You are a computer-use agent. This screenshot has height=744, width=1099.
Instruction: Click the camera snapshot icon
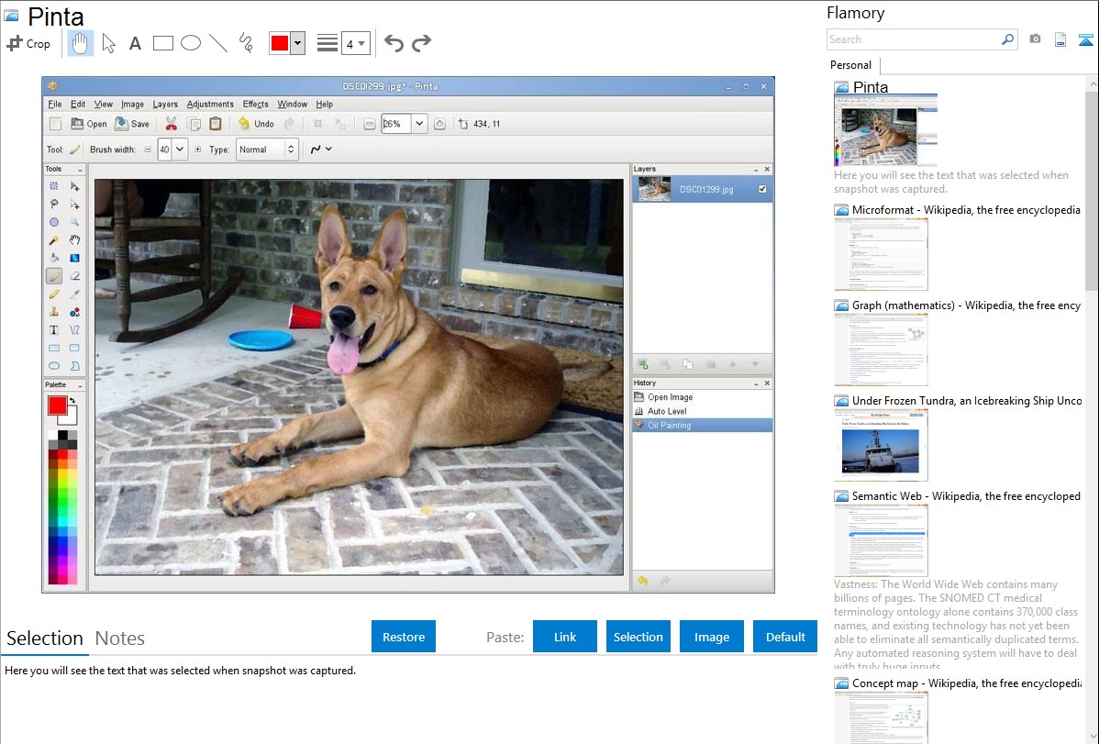pyautogui.click(x=1035, y=39)
